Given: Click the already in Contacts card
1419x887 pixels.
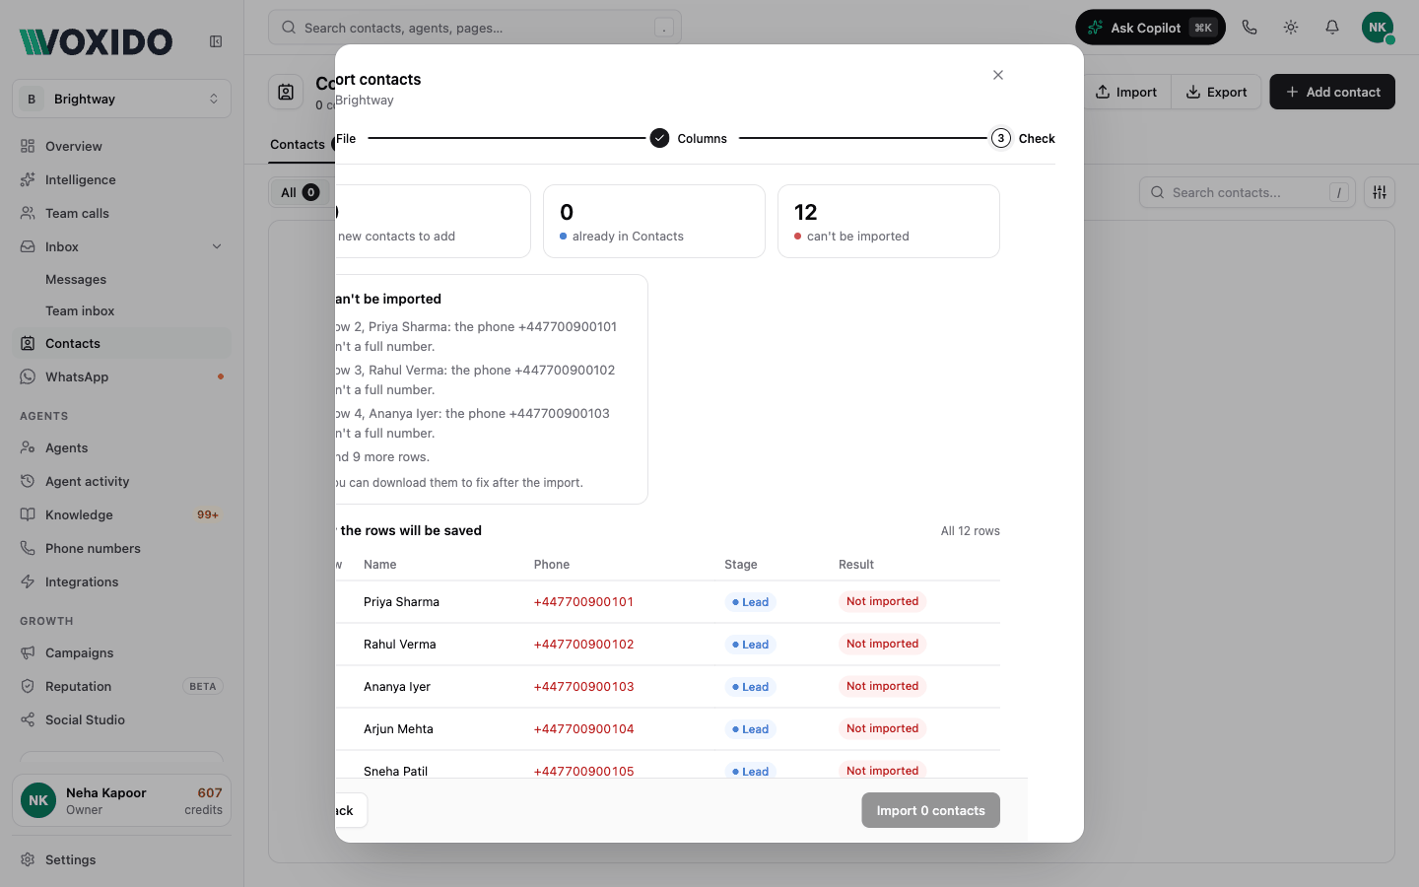Looking at the screenshot, I should (654, 222).
